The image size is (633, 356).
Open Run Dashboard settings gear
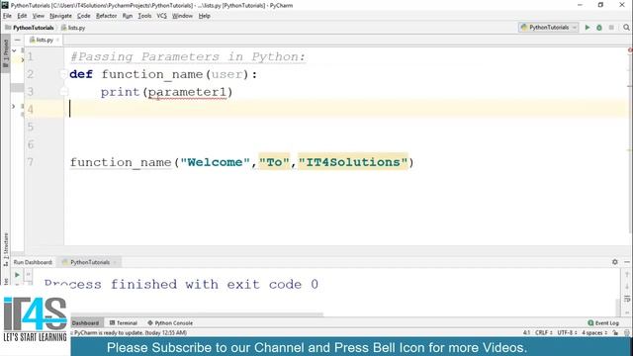click(x=615, y=262)
